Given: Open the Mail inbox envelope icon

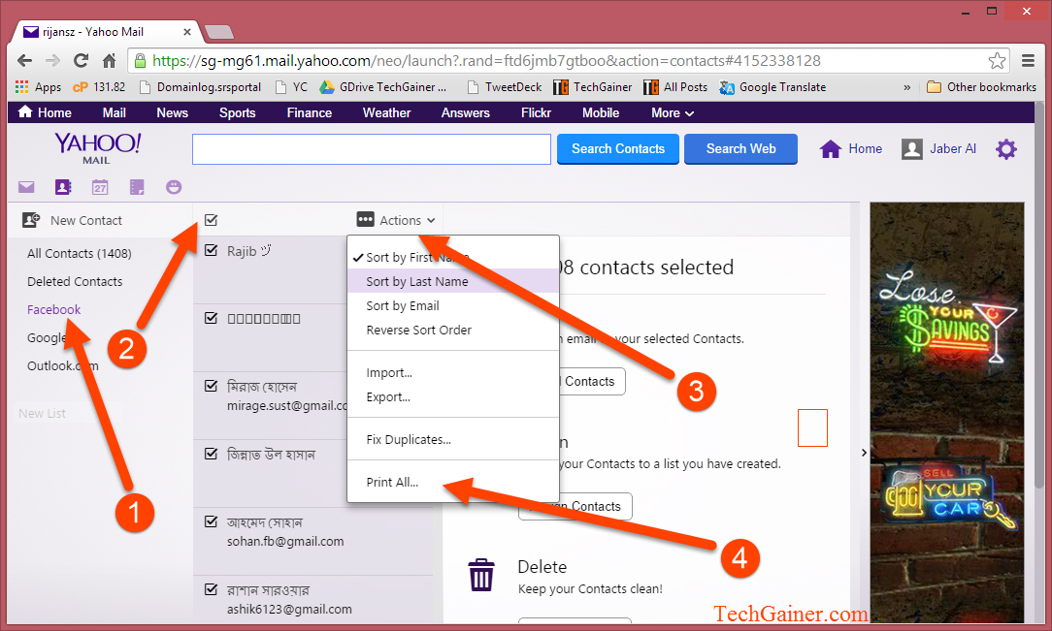Looking at the screenshot, I should coord(26,186).
